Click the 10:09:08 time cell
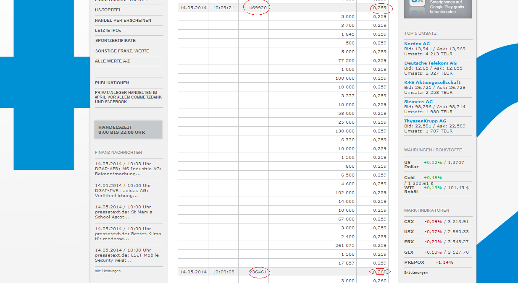This screenshot has height=283, width=518. tap(224, 272)
